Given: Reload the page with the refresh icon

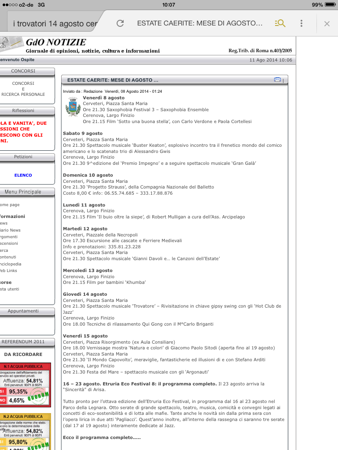Looking at the screenshot, I should click(120, 23).
